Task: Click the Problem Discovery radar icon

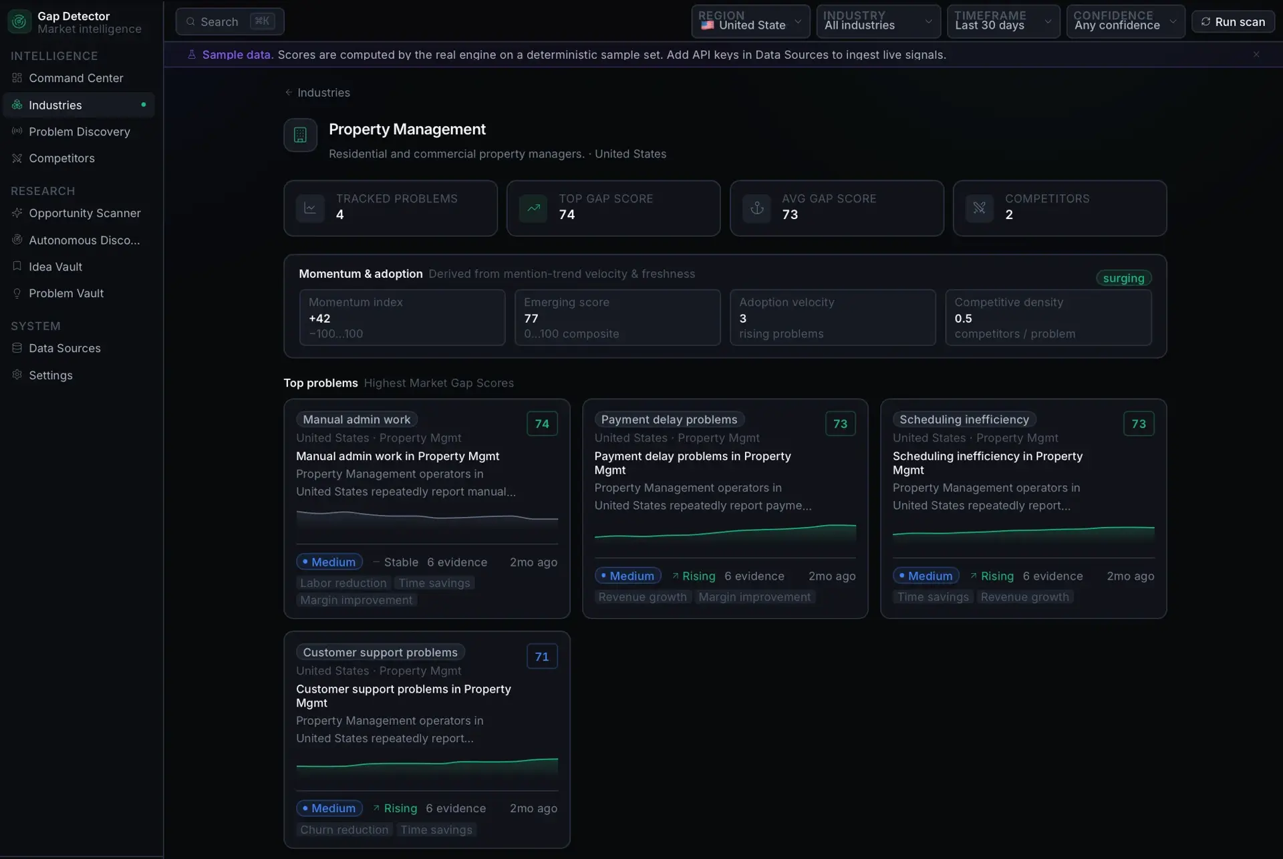Action: click(x=17, y=131)
